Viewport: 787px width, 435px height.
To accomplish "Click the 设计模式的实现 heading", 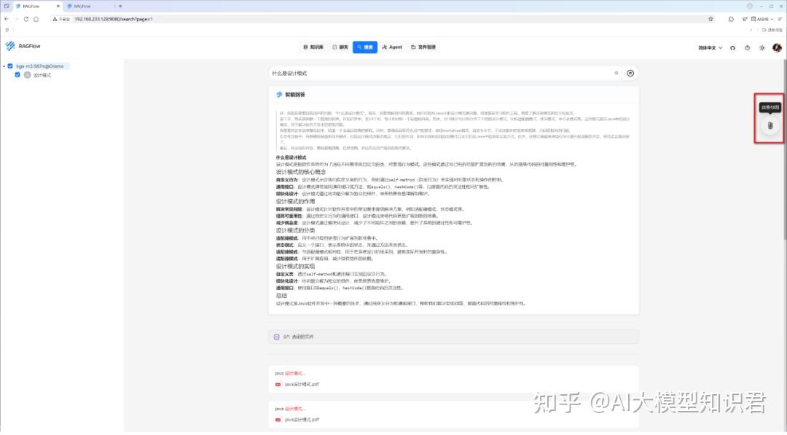I will point(296,267).
